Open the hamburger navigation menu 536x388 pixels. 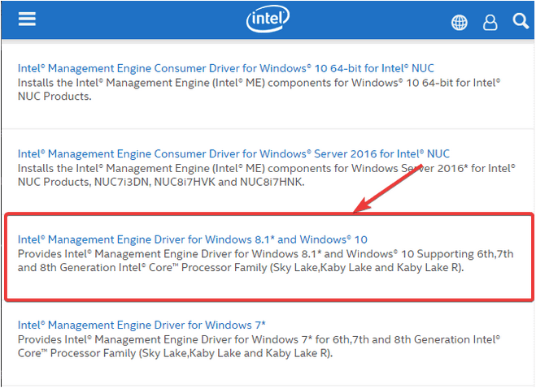[27, 19]
